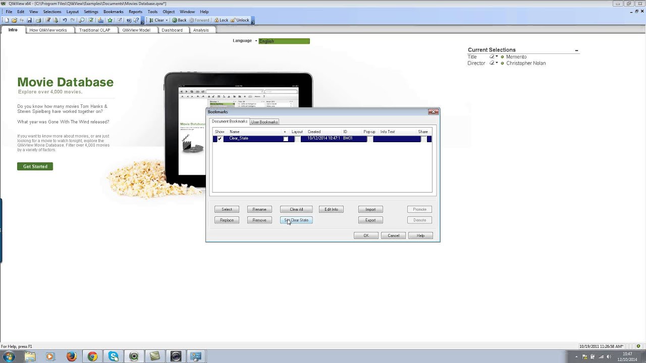Click the What's This help cursor icon
This screenshot has width=646, height=363.
[136, 20]
